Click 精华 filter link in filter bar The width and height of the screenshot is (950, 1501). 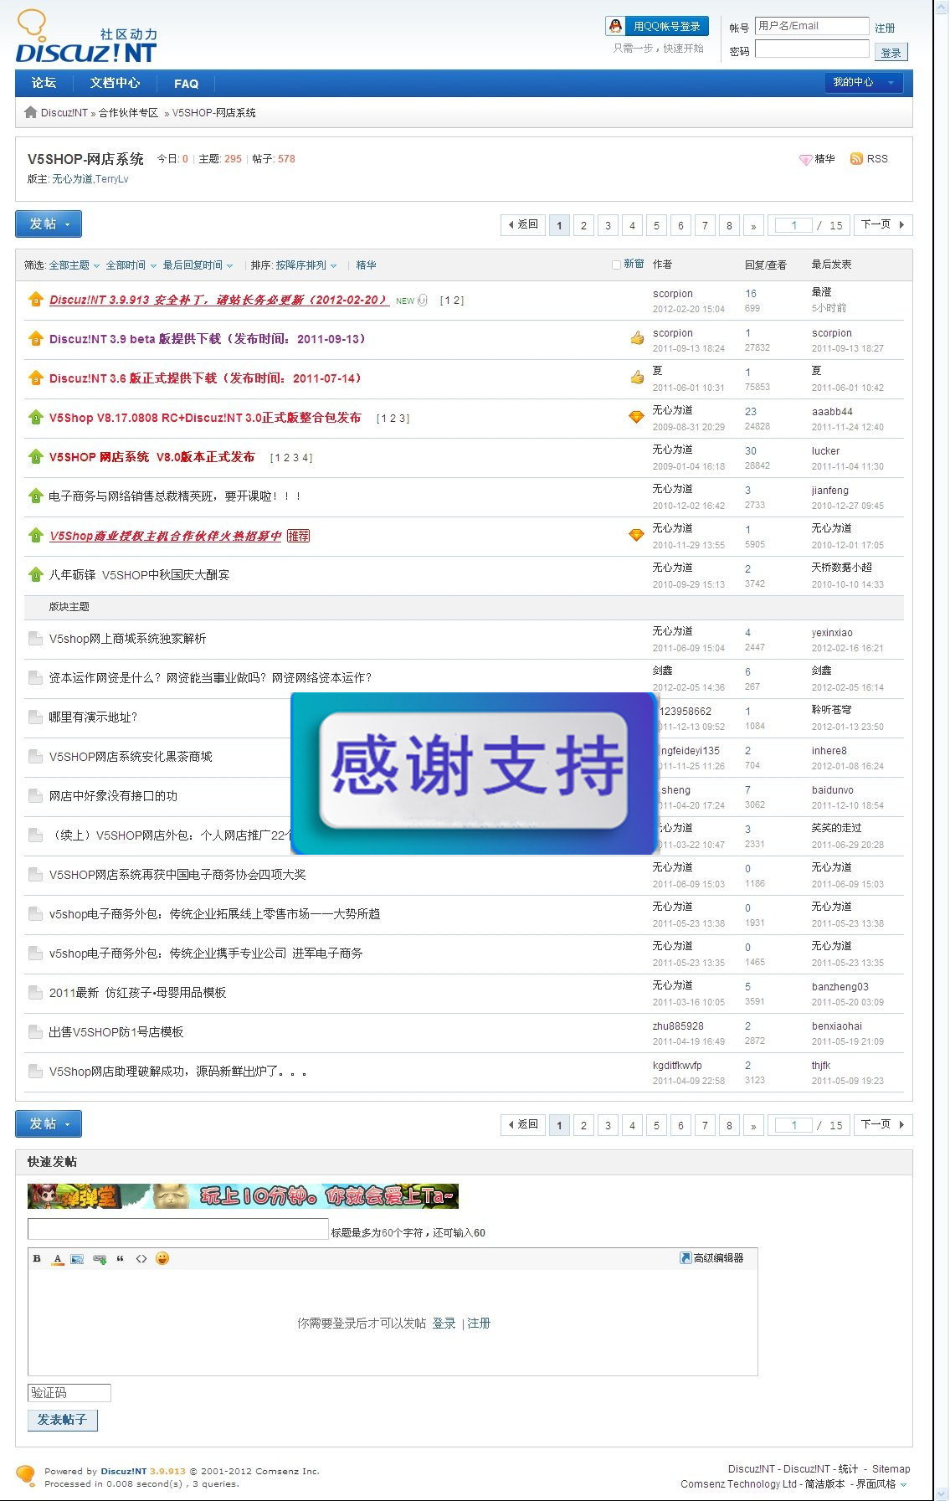[366, 265]
